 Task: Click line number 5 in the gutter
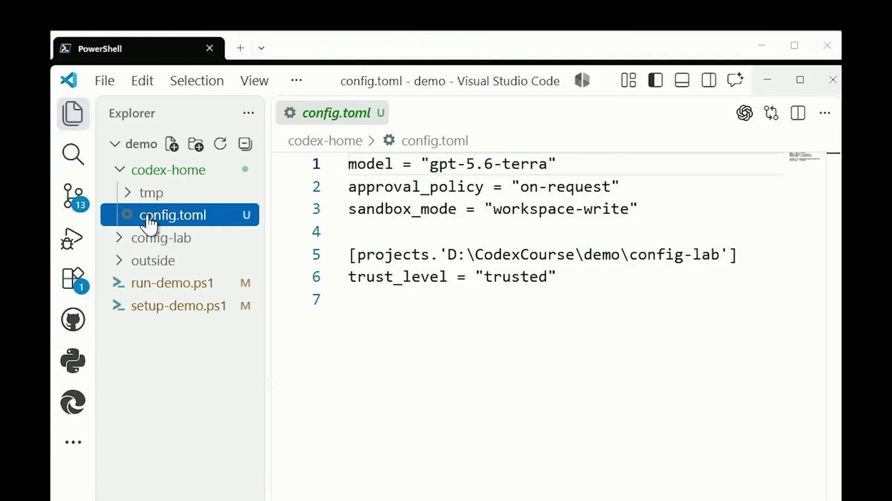click(316, 254)
